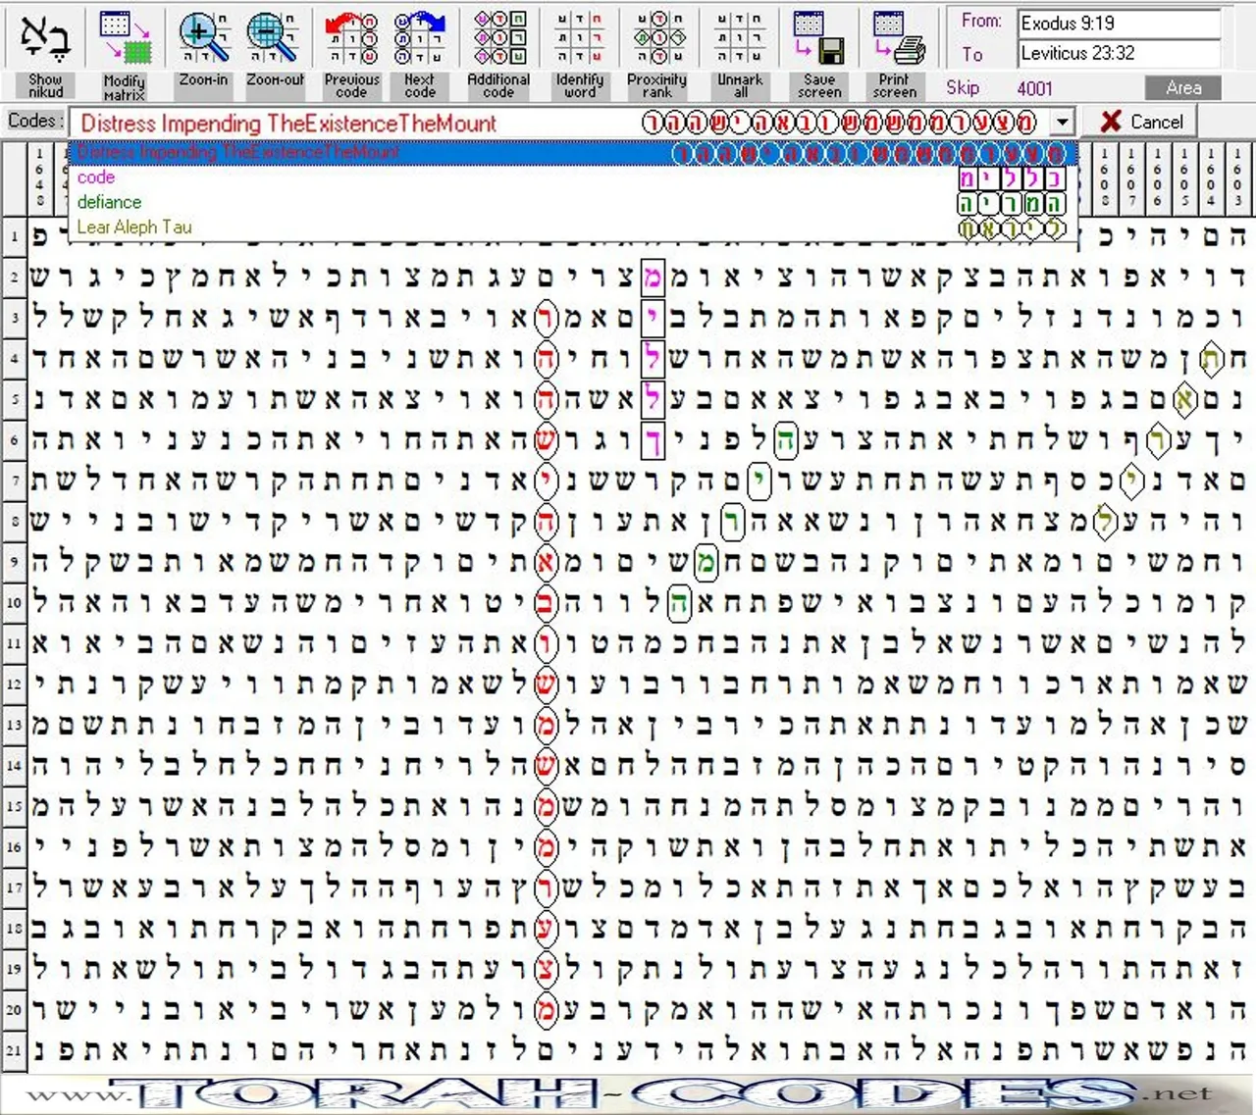Viewport: 1256px width, 1115px height.
Task: Expand the Codes dropdown arrow
Action: [1062, 123]
